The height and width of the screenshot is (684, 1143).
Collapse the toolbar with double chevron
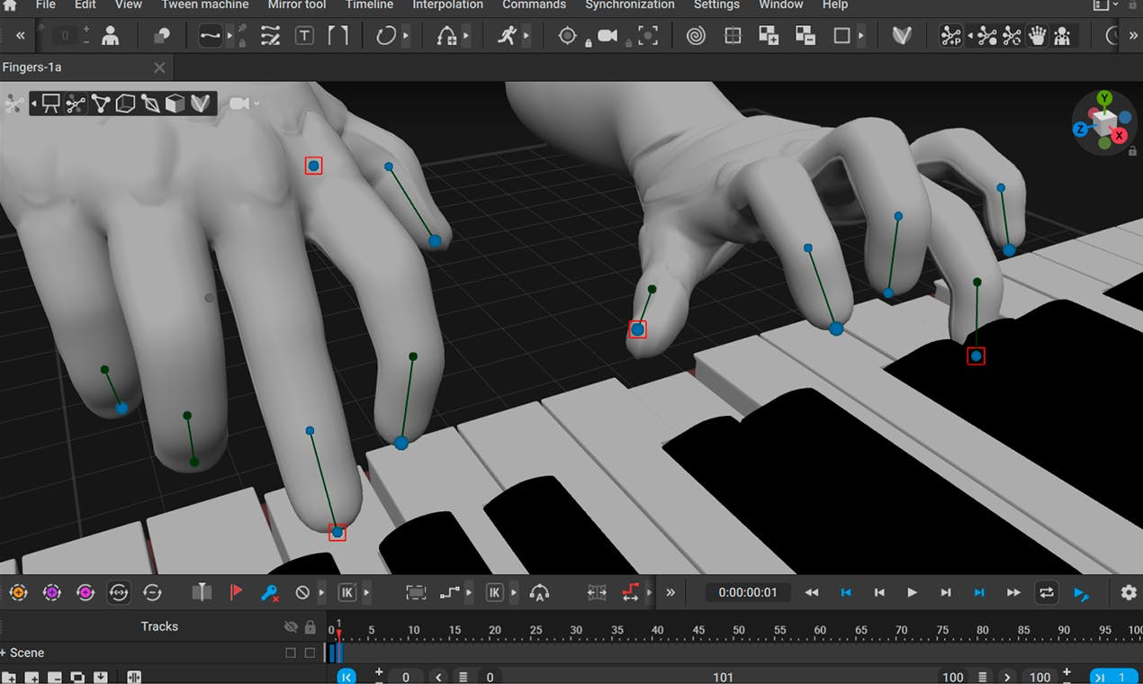pos(20,36)
